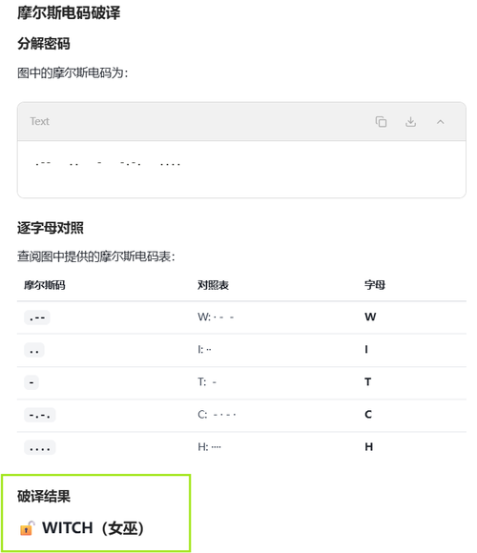
Task: Select reference cell "T: -"
Action: point(207,382)
